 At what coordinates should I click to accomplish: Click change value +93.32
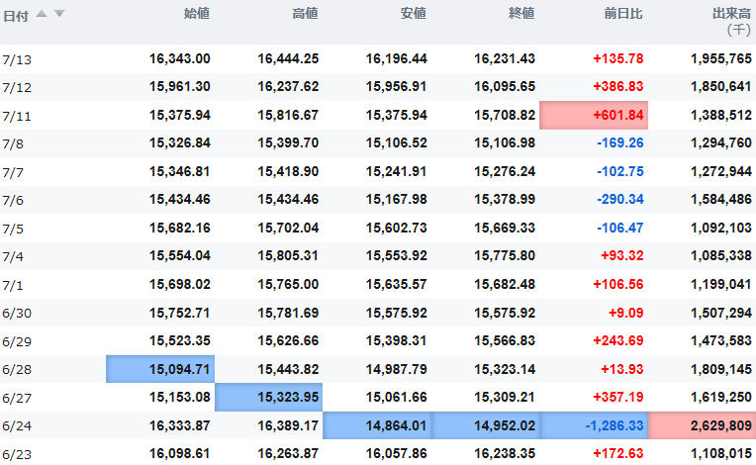point(622,255)
